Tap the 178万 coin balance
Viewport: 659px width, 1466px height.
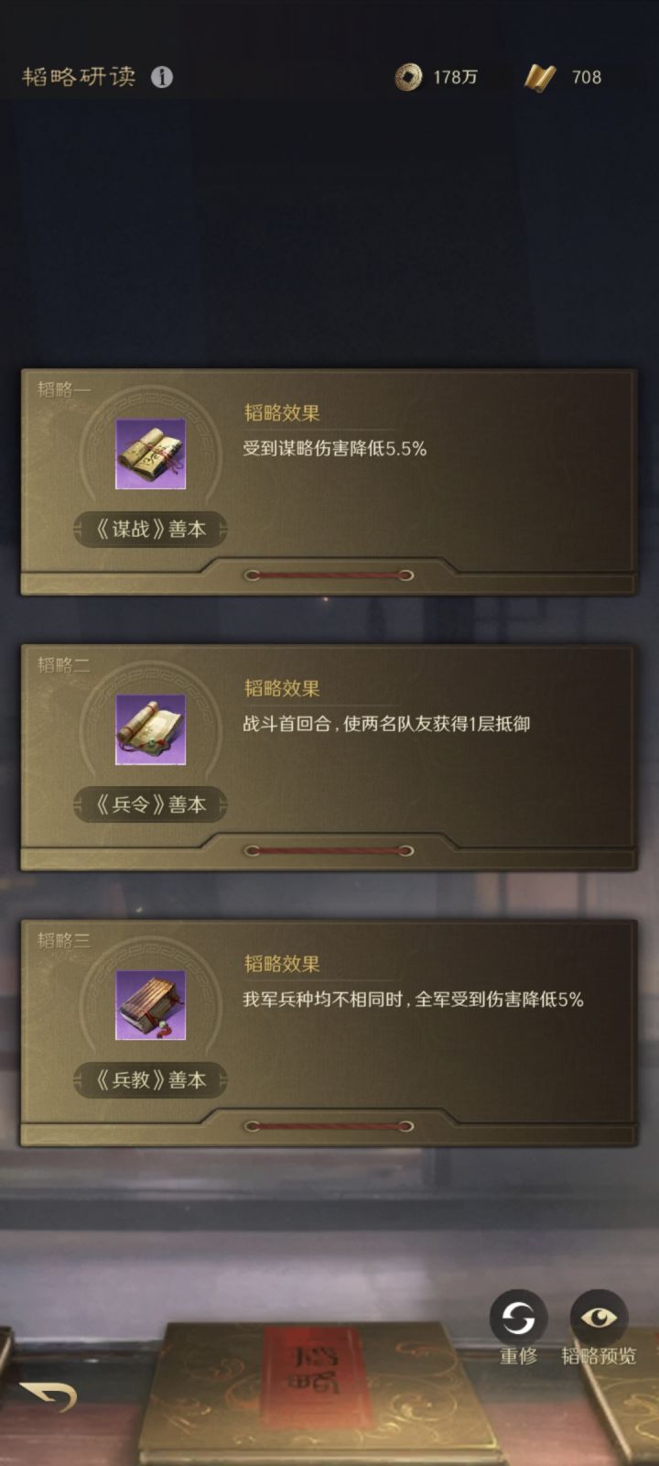455,77
